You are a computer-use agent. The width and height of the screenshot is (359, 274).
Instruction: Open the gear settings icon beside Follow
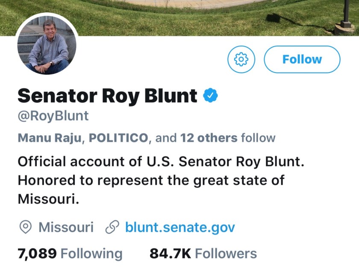[241, 59]
